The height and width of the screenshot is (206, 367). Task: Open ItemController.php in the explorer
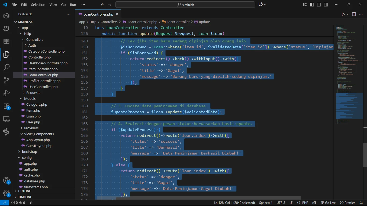[43, 69]
